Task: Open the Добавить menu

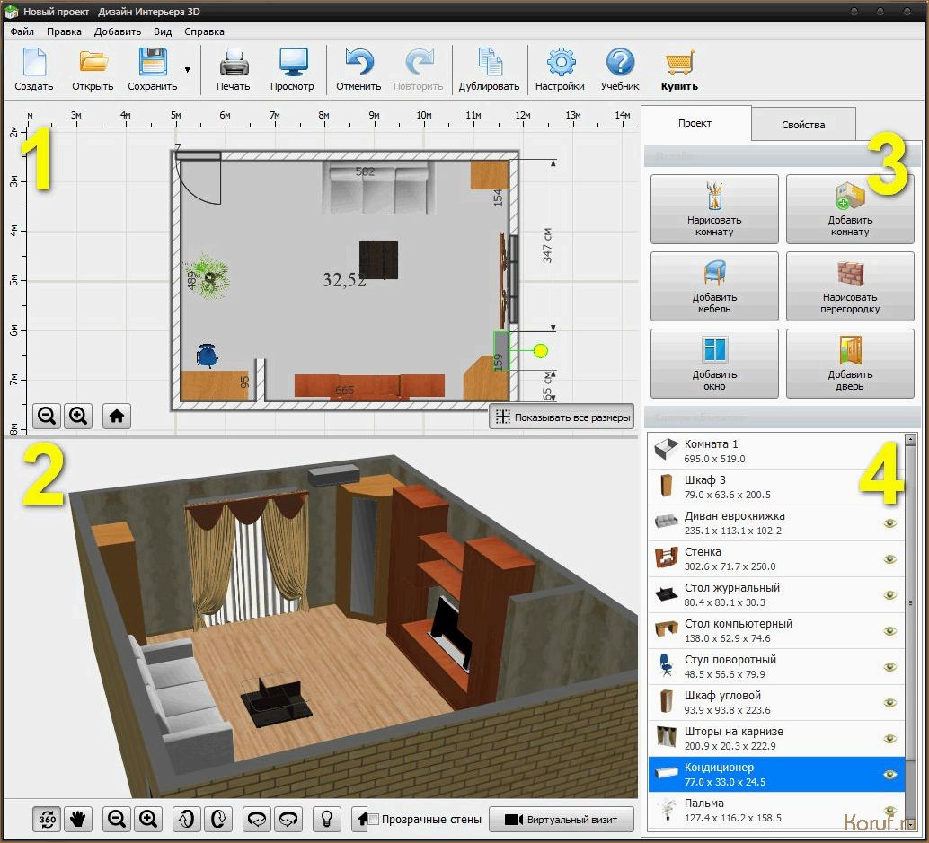Action: (x=117, y=31)
